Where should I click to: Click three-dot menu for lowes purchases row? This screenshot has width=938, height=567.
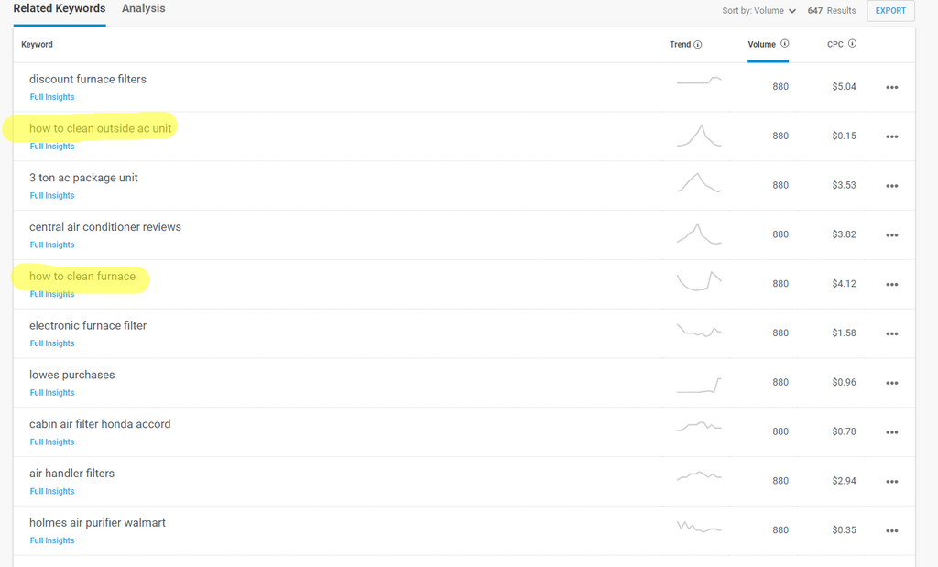click(891, 383)
